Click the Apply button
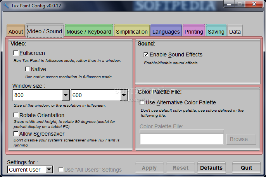The width and height of the screenshot is (266, 177). tap(149, 168)
